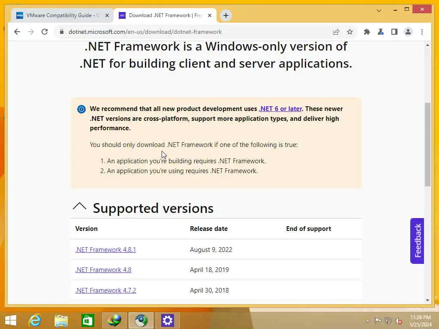
Task: Open the Action Center flag icon
Action: click(378, 320)
